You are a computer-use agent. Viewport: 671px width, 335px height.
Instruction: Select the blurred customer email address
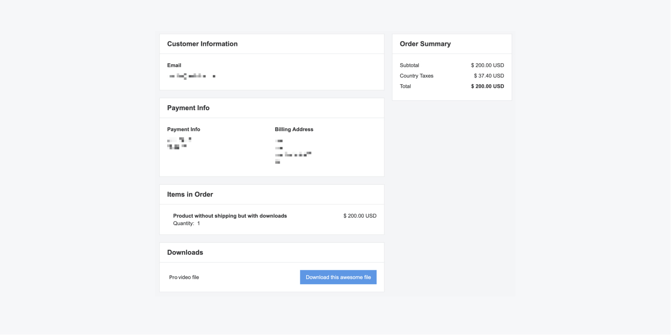tap(192, 76)
